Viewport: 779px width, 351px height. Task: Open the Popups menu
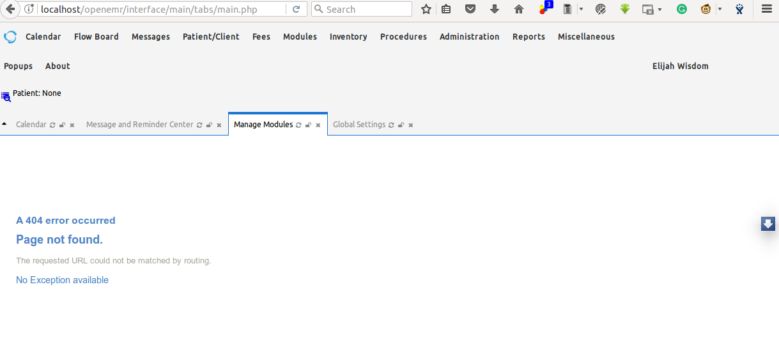18,66
